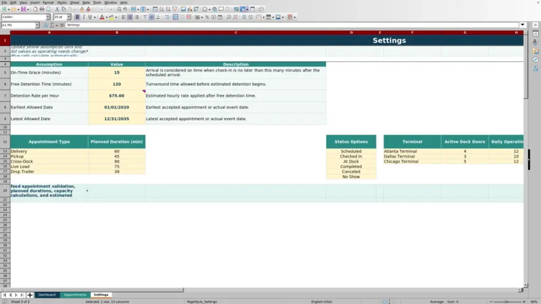Click the Zoom In plus button
This screenshot has height=304, width=541.
coord(524,301)
